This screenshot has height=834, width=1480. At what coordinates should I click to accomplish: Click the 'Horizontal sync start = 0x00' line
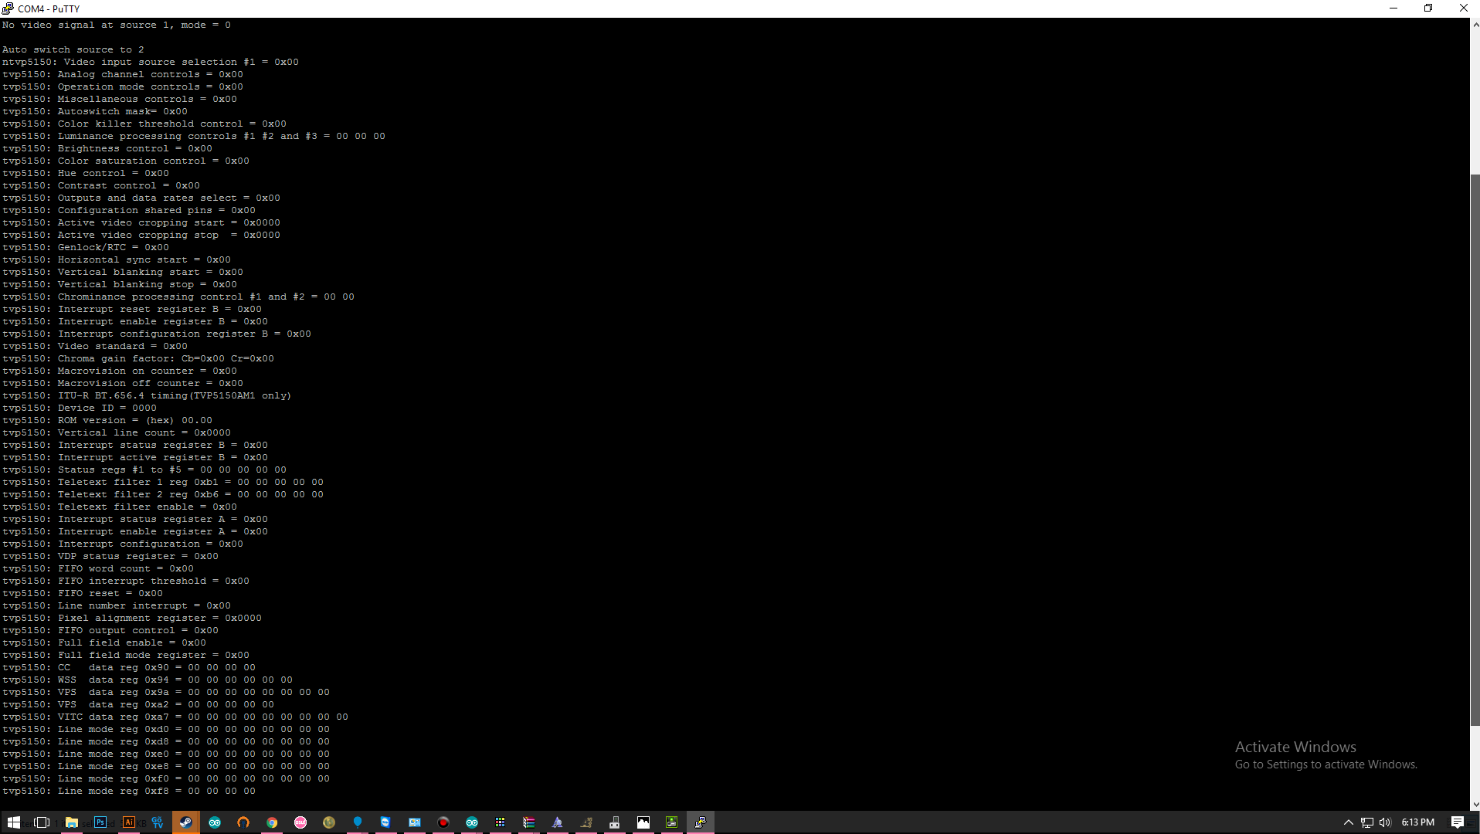point(117,259)
